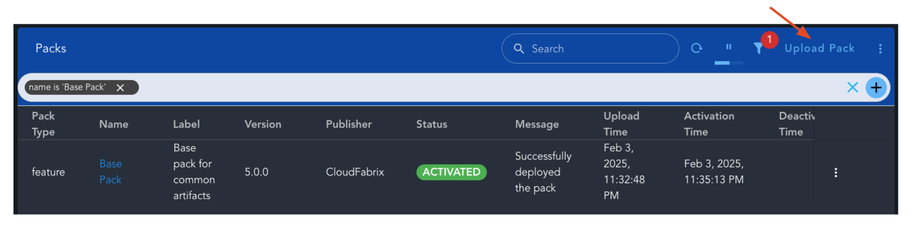Remove the "name is 'Base Pack'" filter chip
This screenshot has height=227, width=913.
(120, 88)
